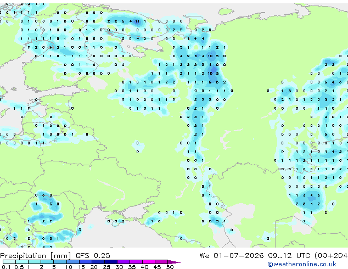Click the legend label '35'
Viewport: 348px width, 269px height.
(x=132, y=267)
